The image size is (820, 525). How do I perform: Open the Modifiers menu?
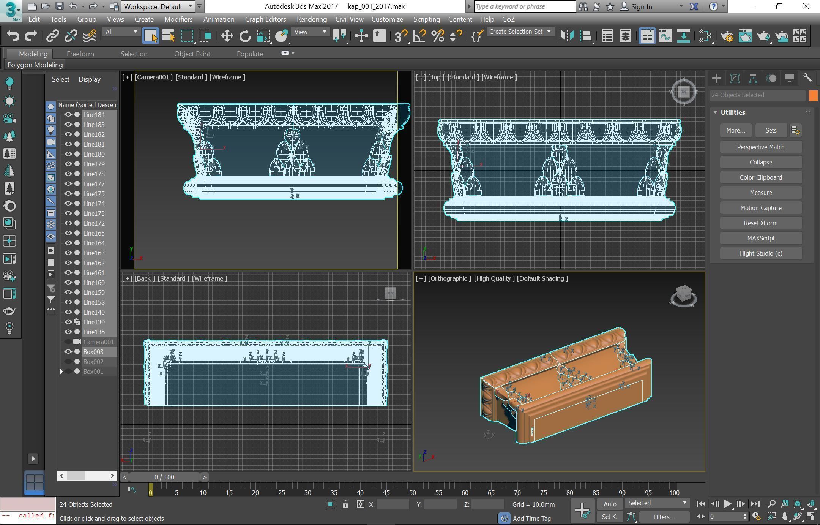178,19
